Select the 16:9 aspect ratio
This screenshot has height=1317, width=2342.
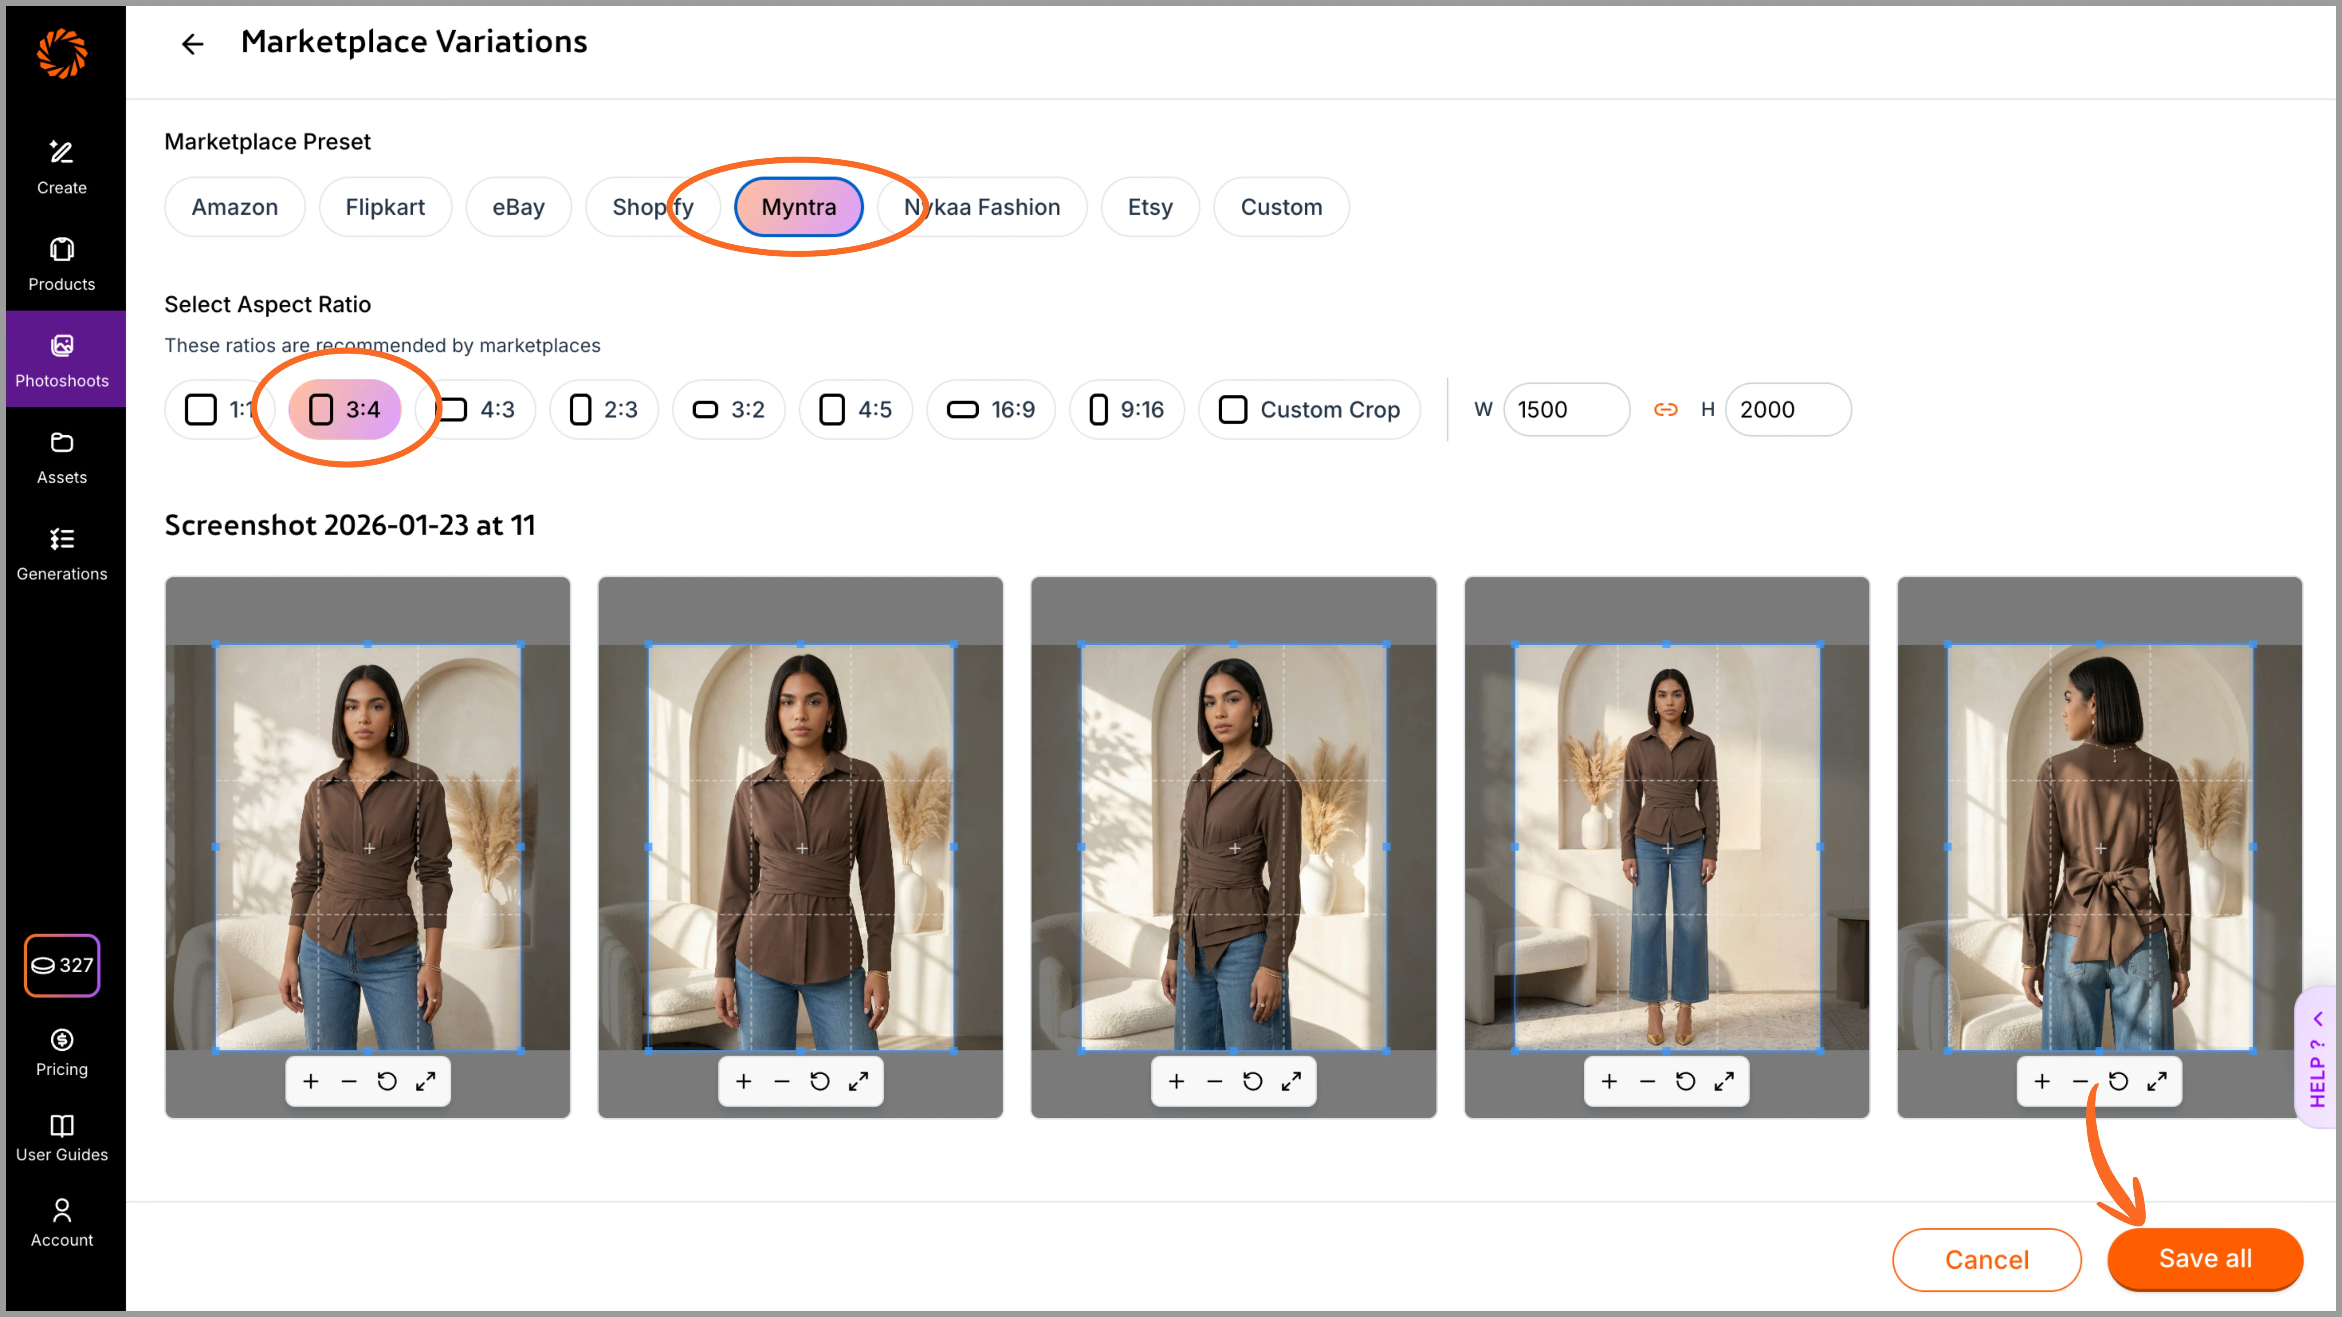click(x=990, y=409)
